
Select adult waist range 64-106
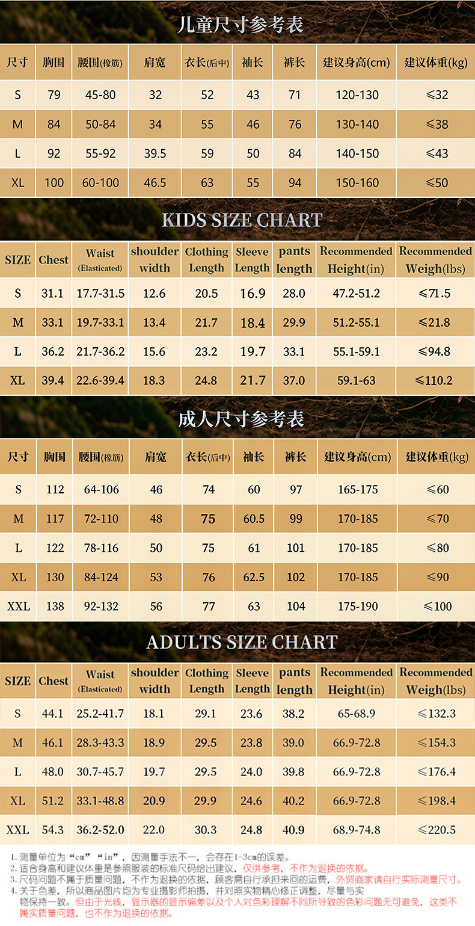pos(102,490)
